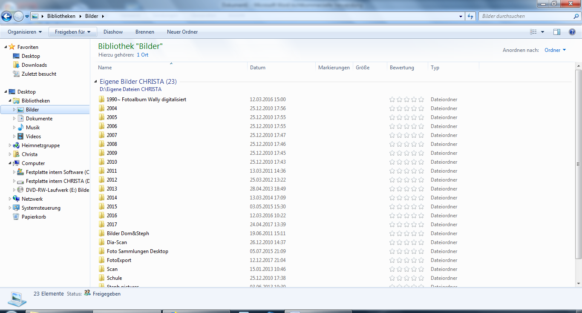Expand the Heimnetzgruppe tree node

click(x=10, y=145)
